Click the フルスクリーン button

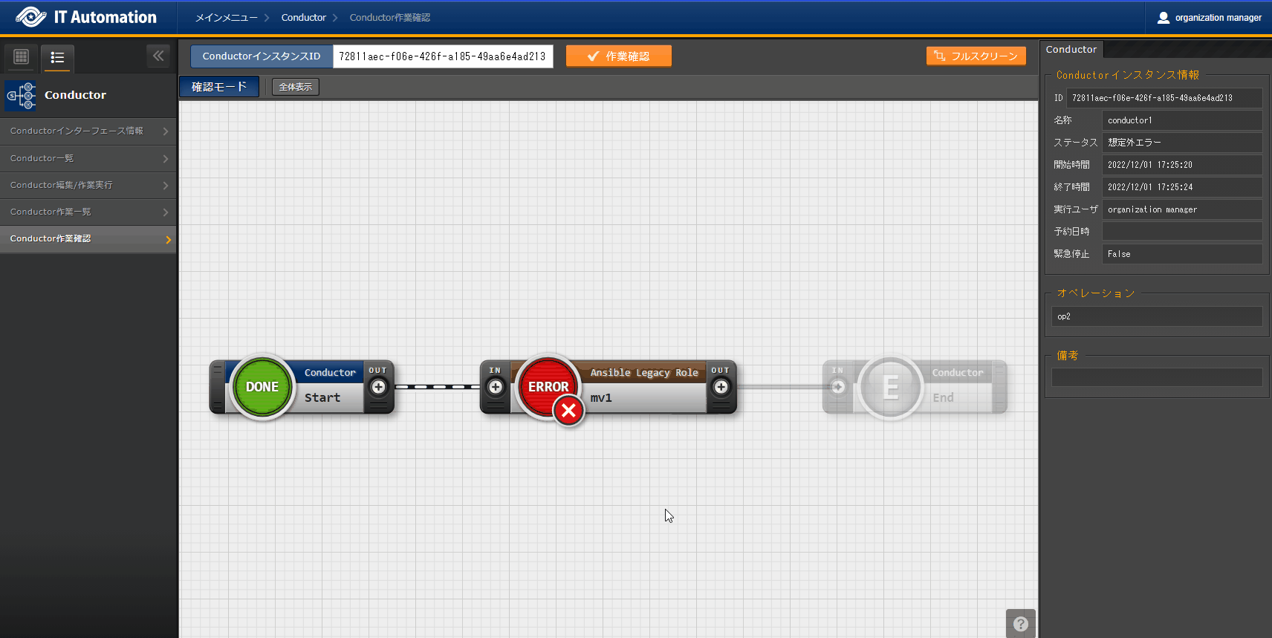tap(976, 56)
